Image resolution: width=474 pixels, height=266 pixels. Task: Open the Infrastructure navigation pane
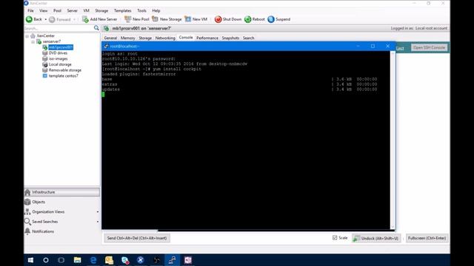(x=62, y=192)
